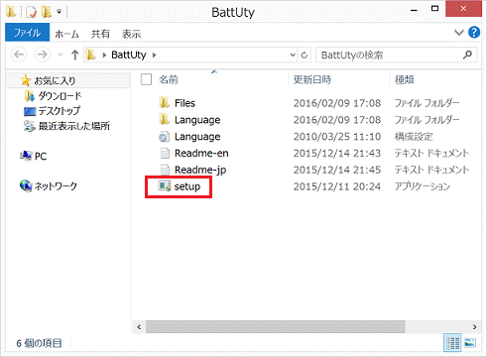Image resolution: width=487 pixels, height=357 pixels.
Task: Open デスクトップ in navigation pane
Action: tap(60, 111)
